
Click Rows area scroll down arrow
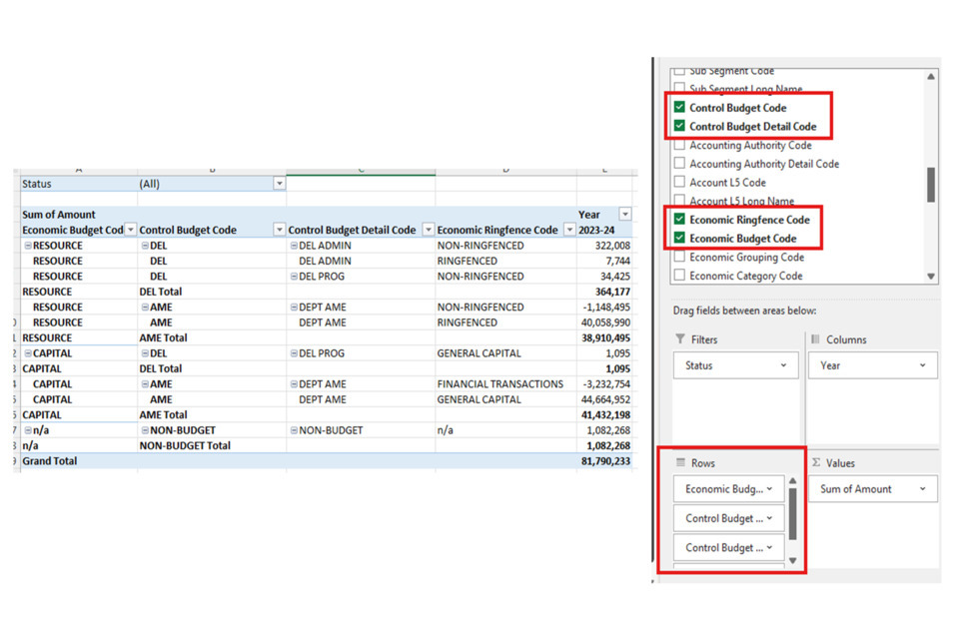pos(793,561)
